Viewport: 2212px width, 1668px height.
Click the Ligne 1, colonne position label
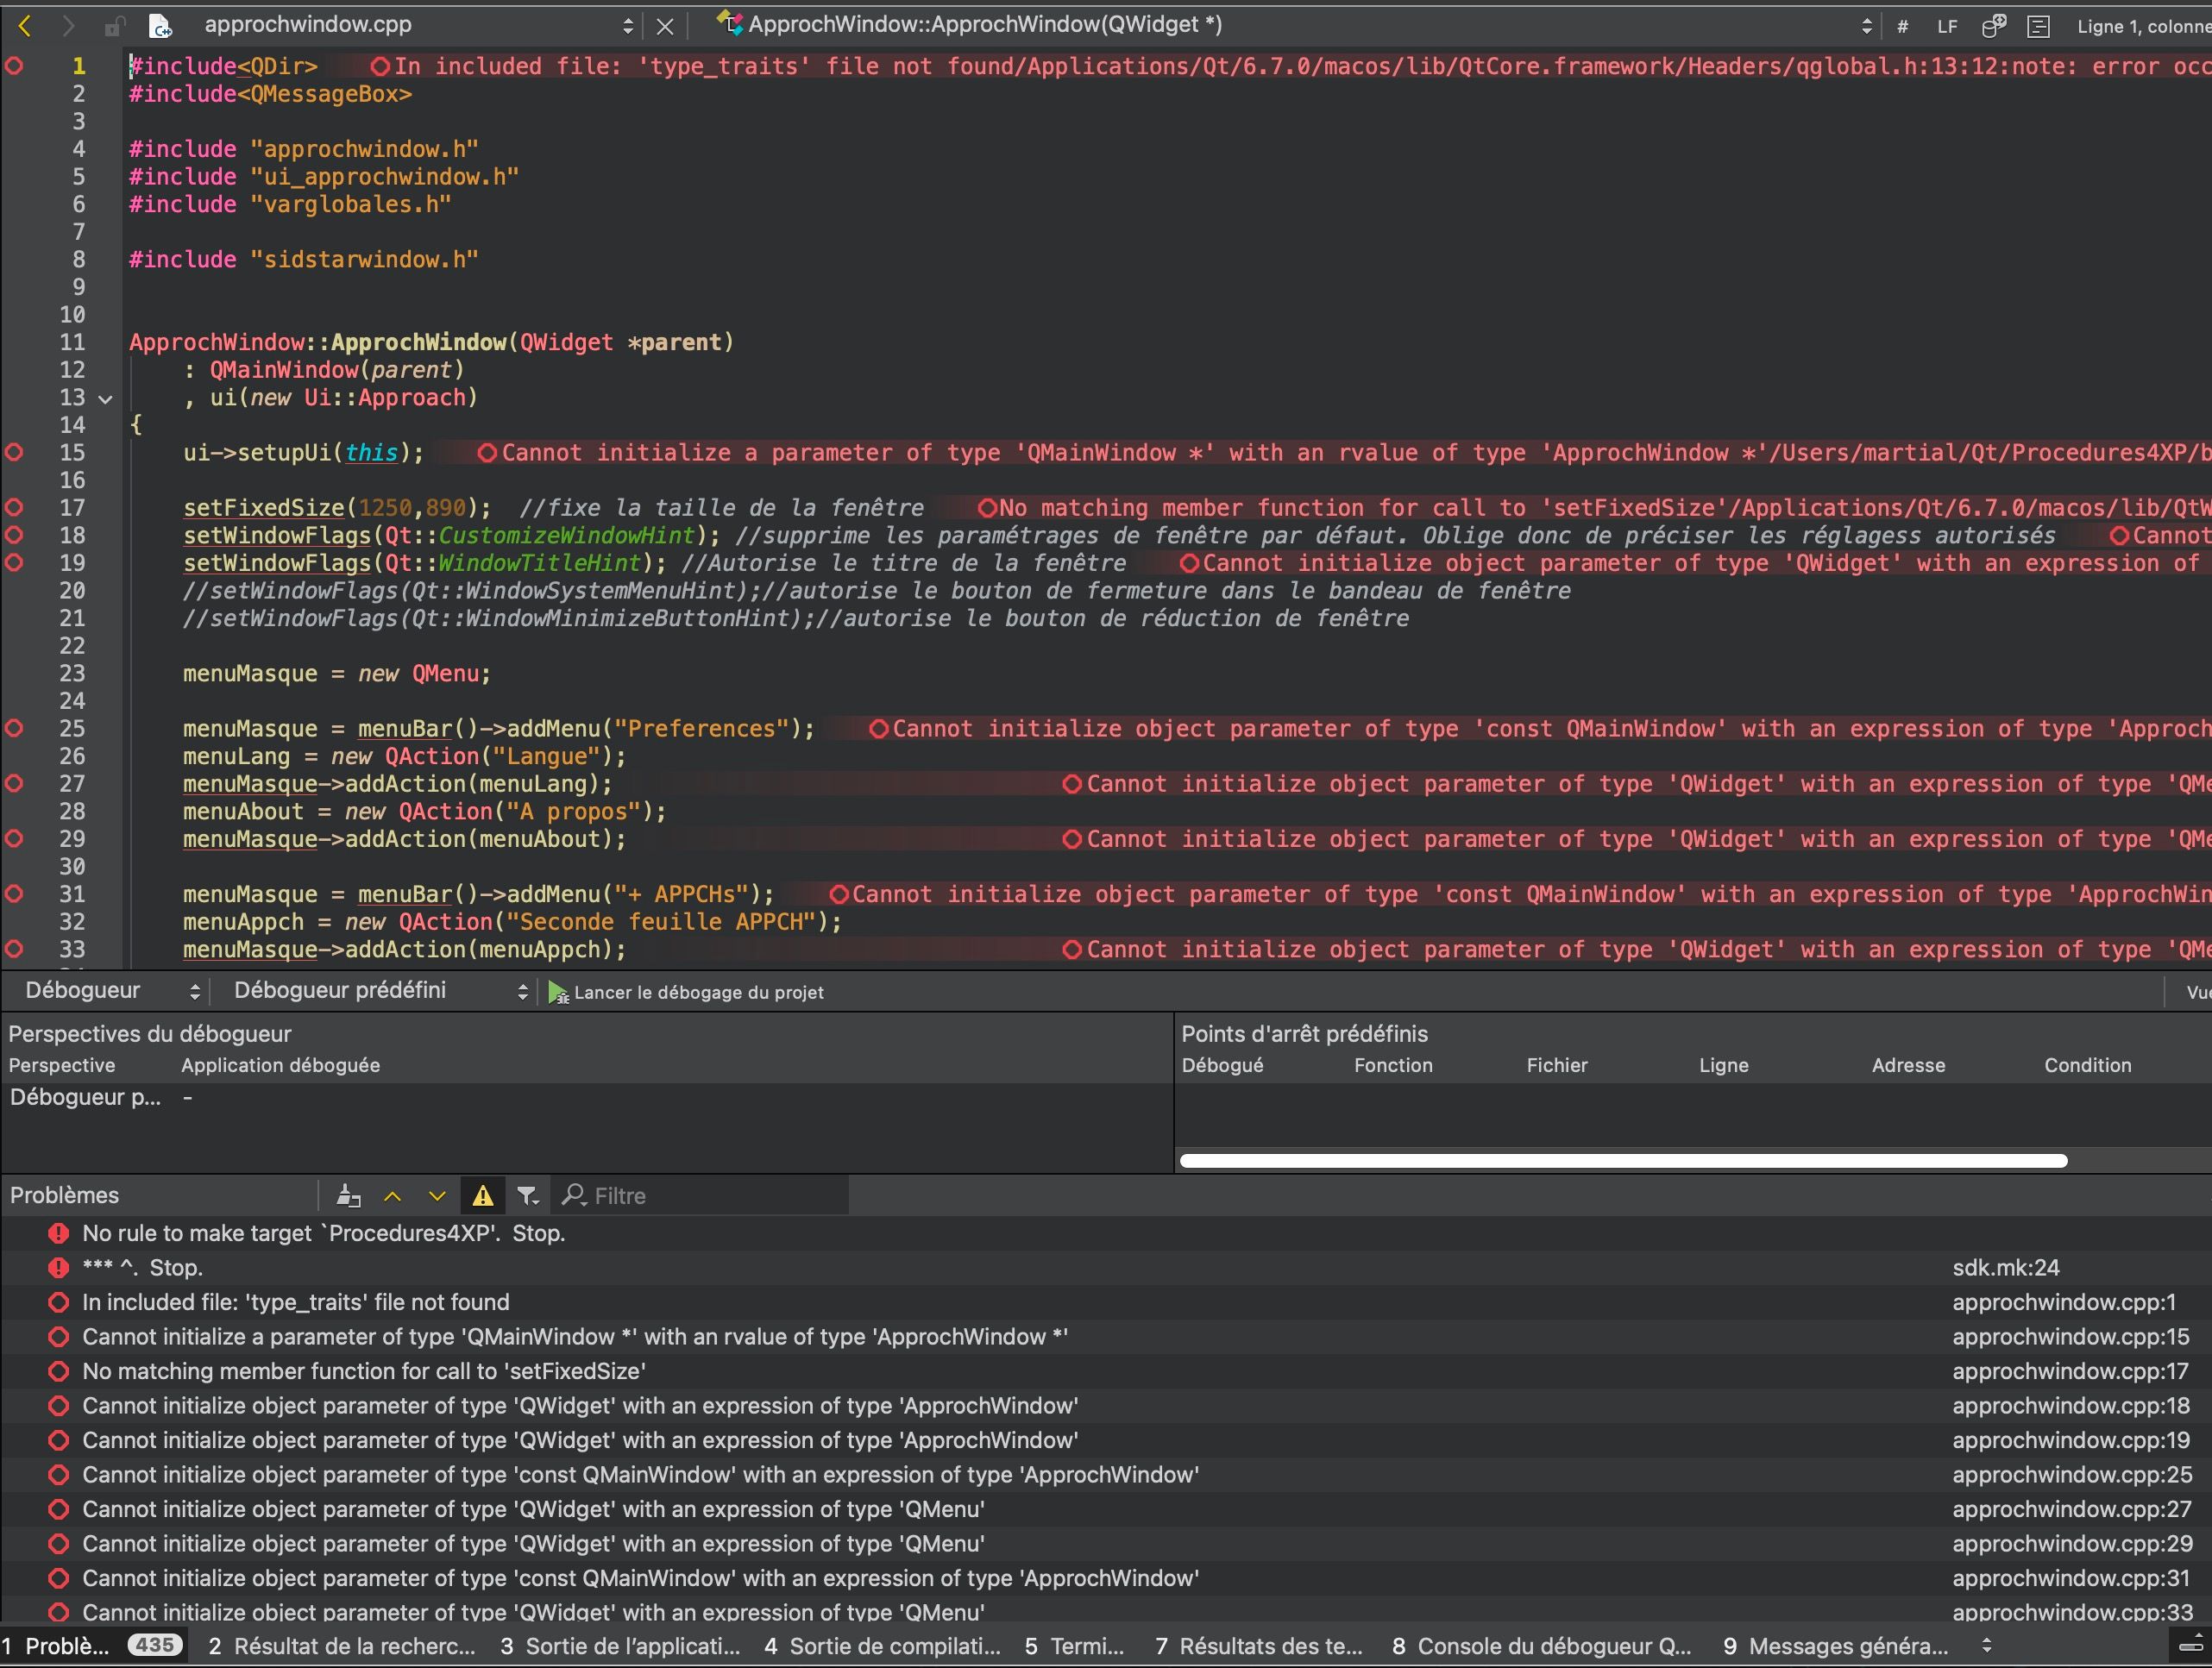coord(2143,27)
